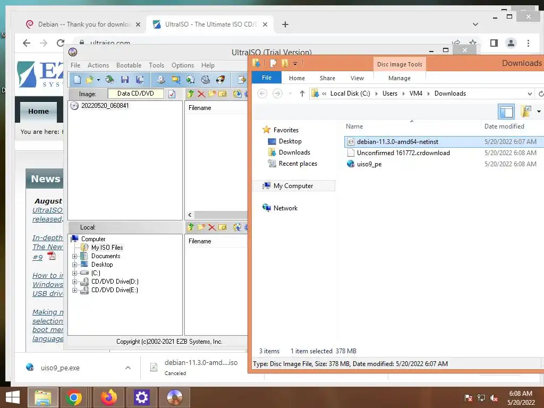Select Network in Explorer navigation pane

(x=285, y=208)
